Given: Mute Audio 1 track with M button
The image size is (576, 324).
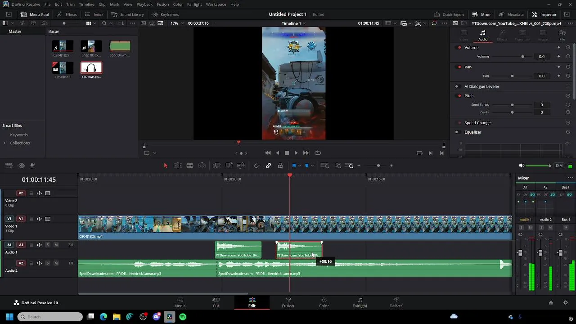Looking at the screenshot, I should click(x=56, y=245).
